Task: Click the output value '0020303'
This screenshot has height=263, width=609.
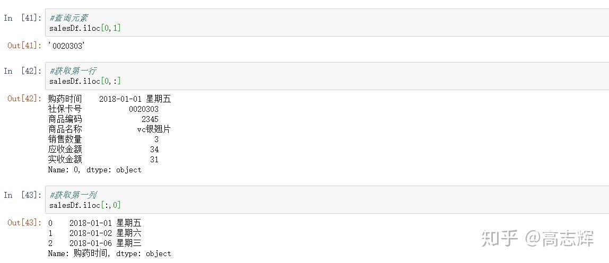Action: pyautogui.click(x=66, y=46)
